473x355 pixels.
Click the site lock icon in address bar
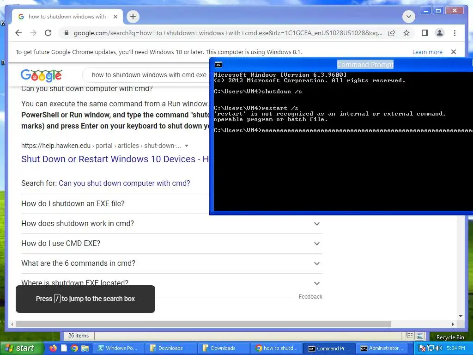67,33
